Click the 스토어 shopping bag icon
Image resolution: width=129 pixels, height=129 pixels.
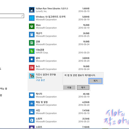pos(32,120)
